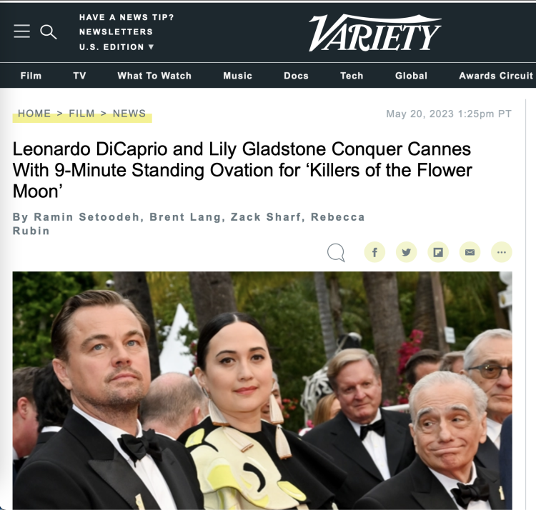Click the search magnifier icon
This screenshot has height=510, width=536.
[x=48, y=32]
